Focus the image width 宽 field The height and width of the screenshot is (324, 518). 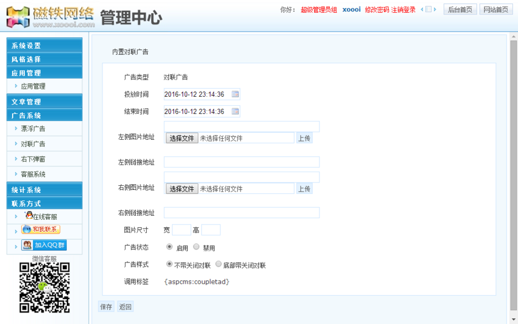coord(181,230)
